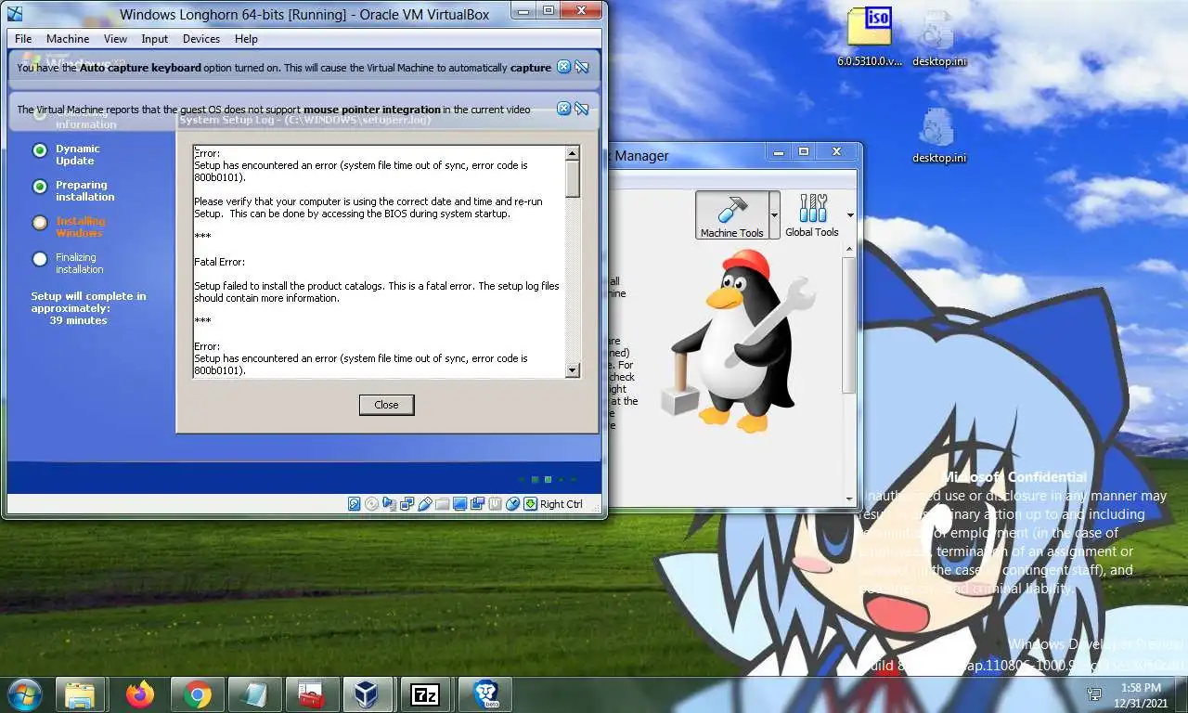Click the processor status icon in VM status bar
The width and height of the screenshot is (1188, 713).
[495, 504]
